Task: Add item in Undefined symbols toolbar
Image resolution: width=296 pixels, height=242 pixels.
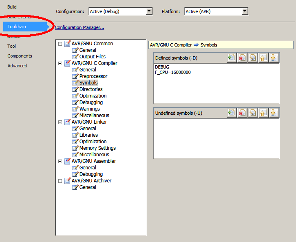Action: [x=232, y=113]
